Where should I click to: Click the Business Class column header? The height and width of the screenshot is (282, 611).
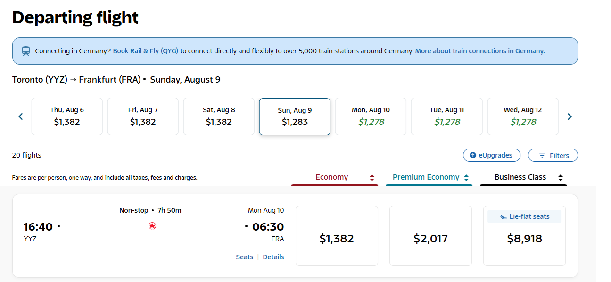[x=523, y=178]
